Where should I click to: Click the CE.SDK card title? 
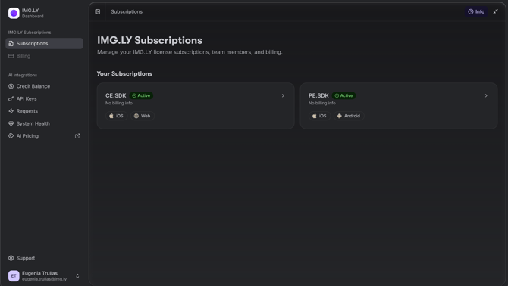116,95
